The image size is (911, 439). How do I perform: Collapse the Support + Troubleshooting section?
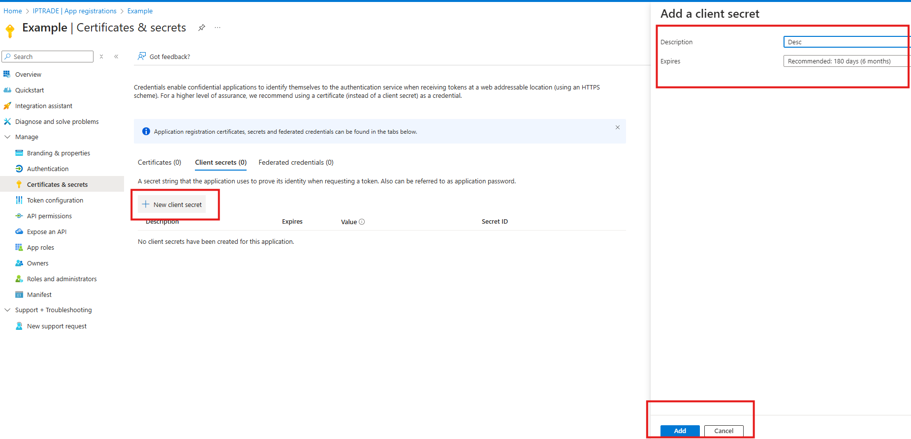point(7,310)
